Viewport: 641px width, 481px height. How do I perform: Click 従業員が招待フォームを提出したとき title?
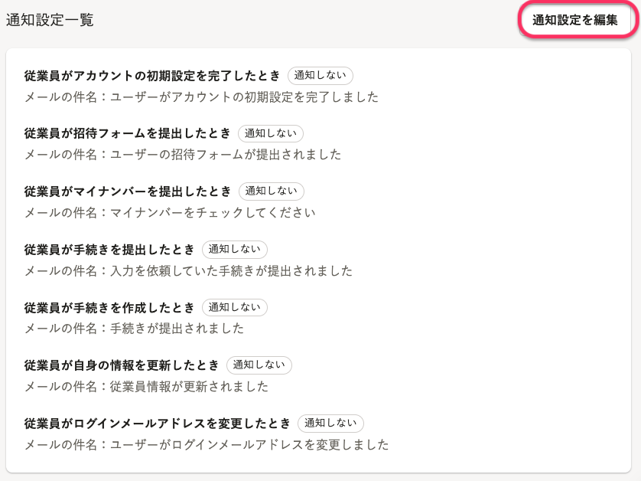pos(128,133)
